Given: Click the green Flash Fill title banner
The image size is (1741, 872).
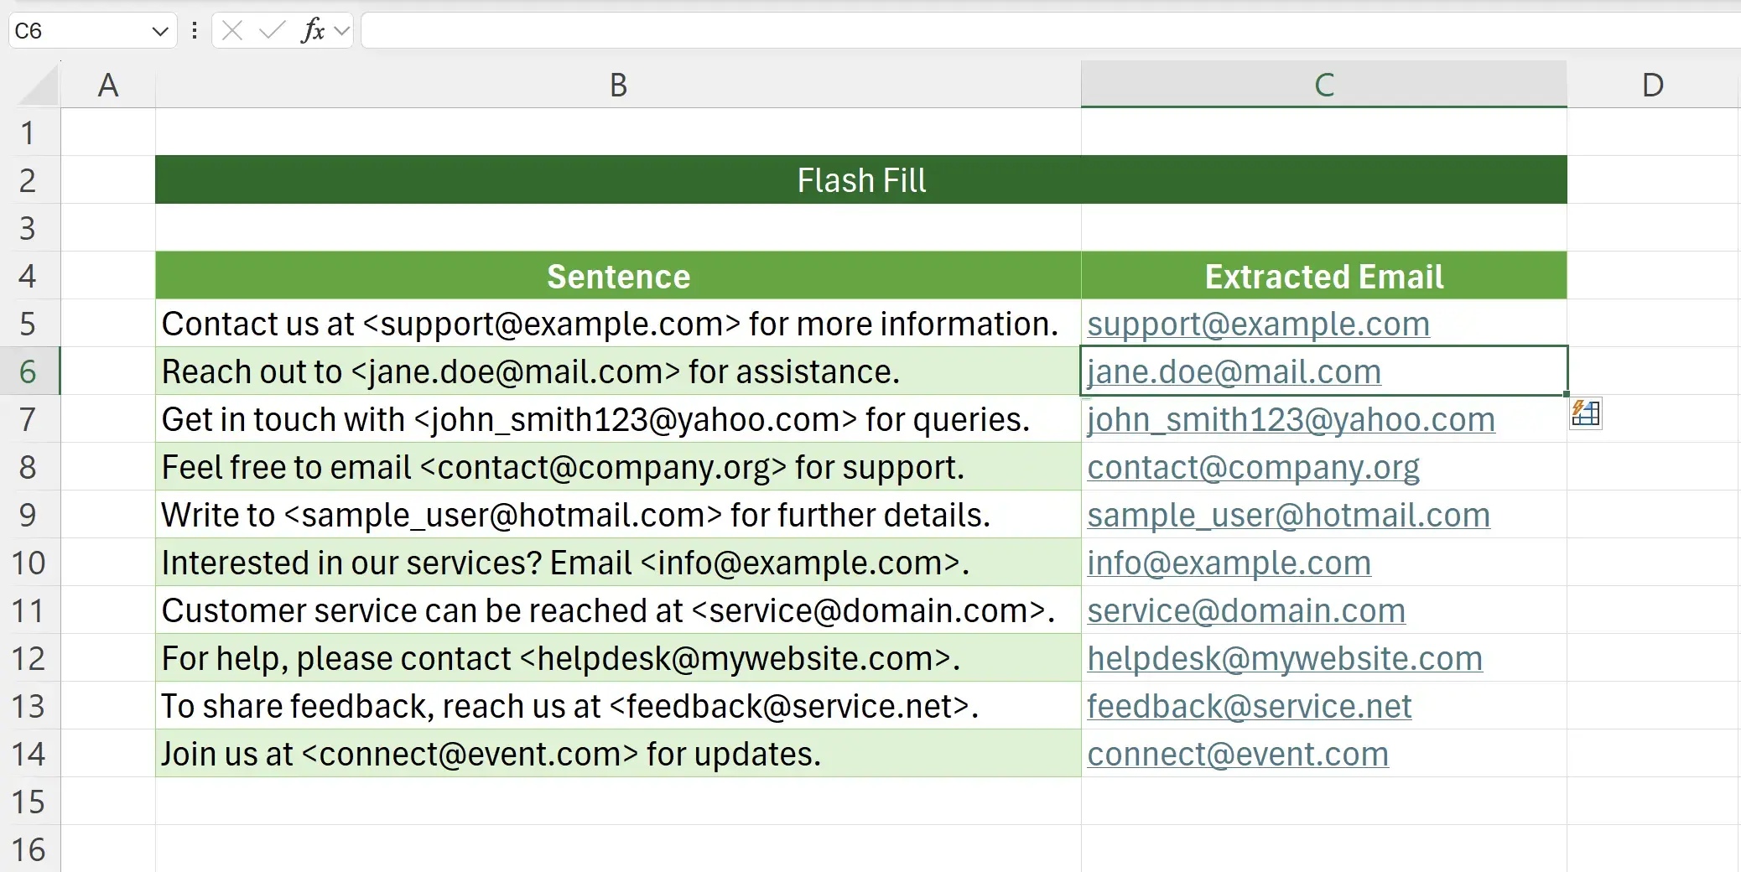Looking at the screenshot, I should [x=860, y=179].
